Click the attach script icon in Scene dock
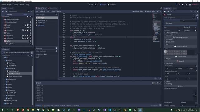Image resolution: width=200 pixels, height=112 pixels. 32,12
